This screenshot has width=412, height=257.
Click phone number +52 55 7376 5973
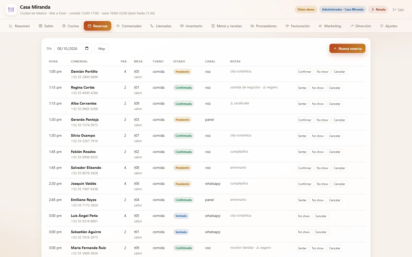click(x=84, y=125)
